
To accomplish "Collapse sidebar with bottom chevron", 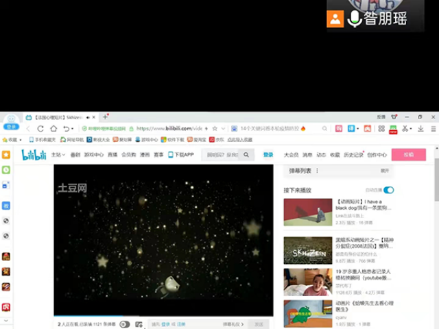I will 6,321.
